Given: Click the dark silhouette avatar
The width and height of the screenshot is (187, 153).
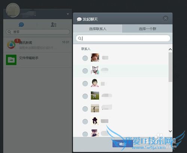Looking at the screenshot, I should pos(95,121).
